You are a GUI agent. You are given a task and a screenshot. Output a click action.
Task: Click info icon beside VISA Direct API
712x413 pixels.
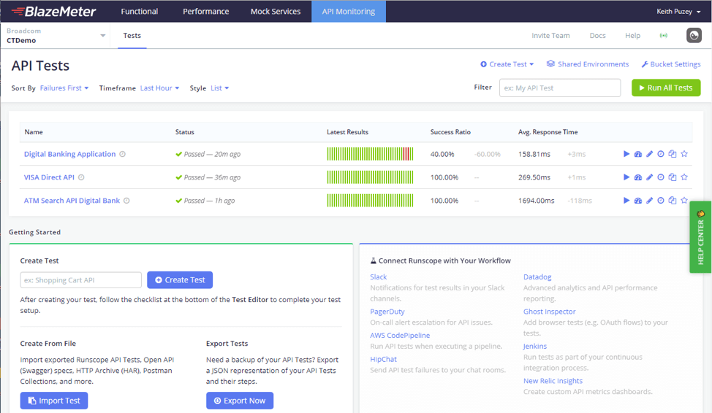point(81,177)
